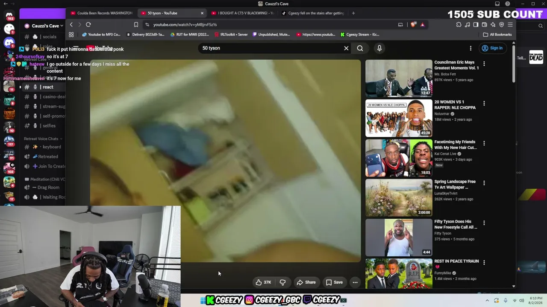Open the taskbar clock showing 6:10 PM
The image size is (547, 307).
point(536,301)
